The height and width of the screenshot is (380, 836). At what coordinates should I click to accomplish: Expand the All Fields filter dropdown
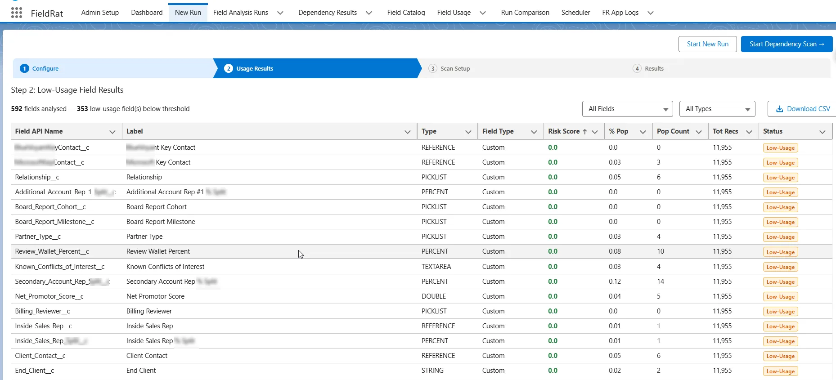pos(627,109)
